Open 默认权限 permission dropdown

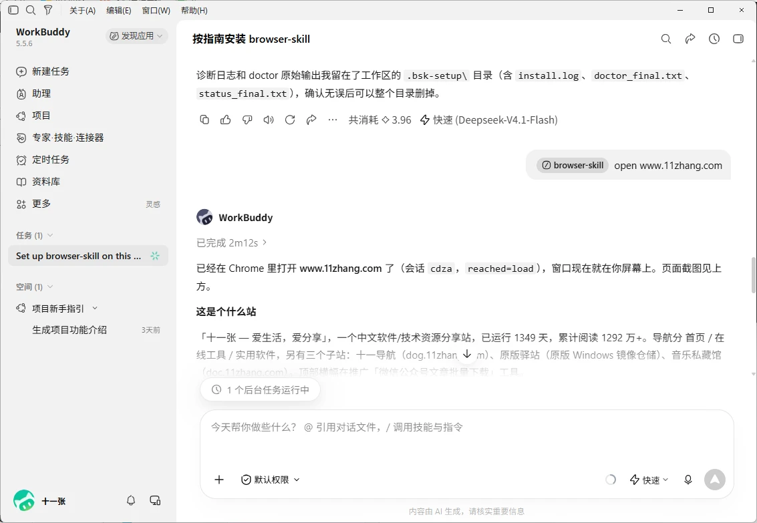271,480
